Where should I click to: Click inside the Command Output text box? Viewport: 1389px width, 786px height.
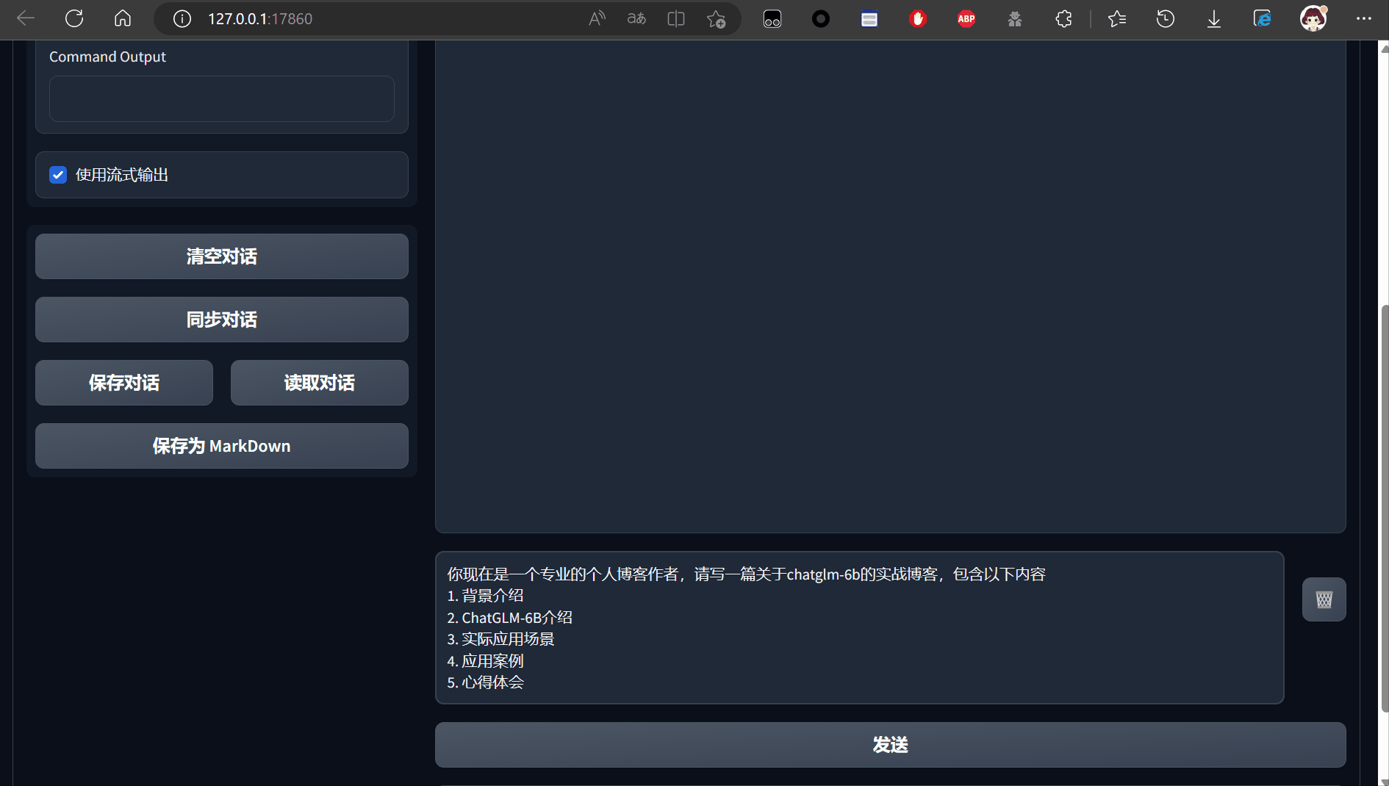tap(221, 98)
